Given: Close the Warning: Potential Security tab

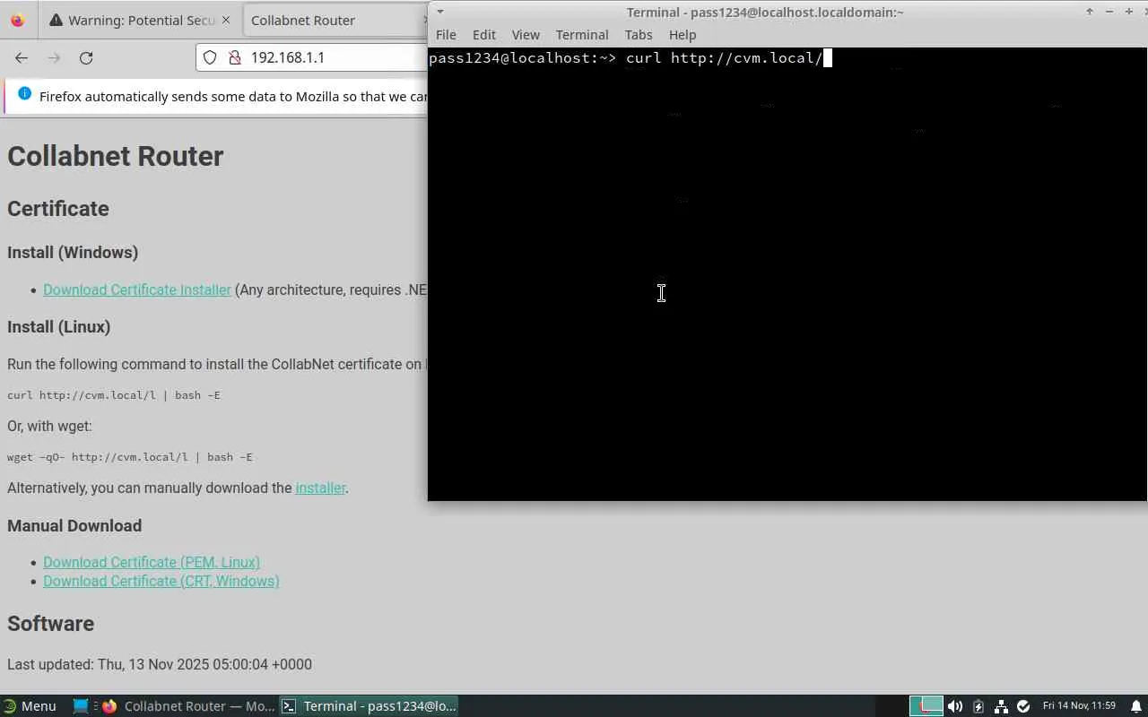Looking at the screenshot, I should pyautogui.click(x=225, y=20).
